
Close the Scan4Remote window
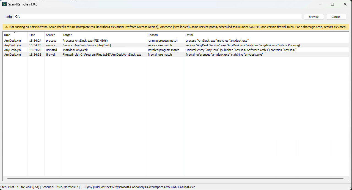point(345,4)
